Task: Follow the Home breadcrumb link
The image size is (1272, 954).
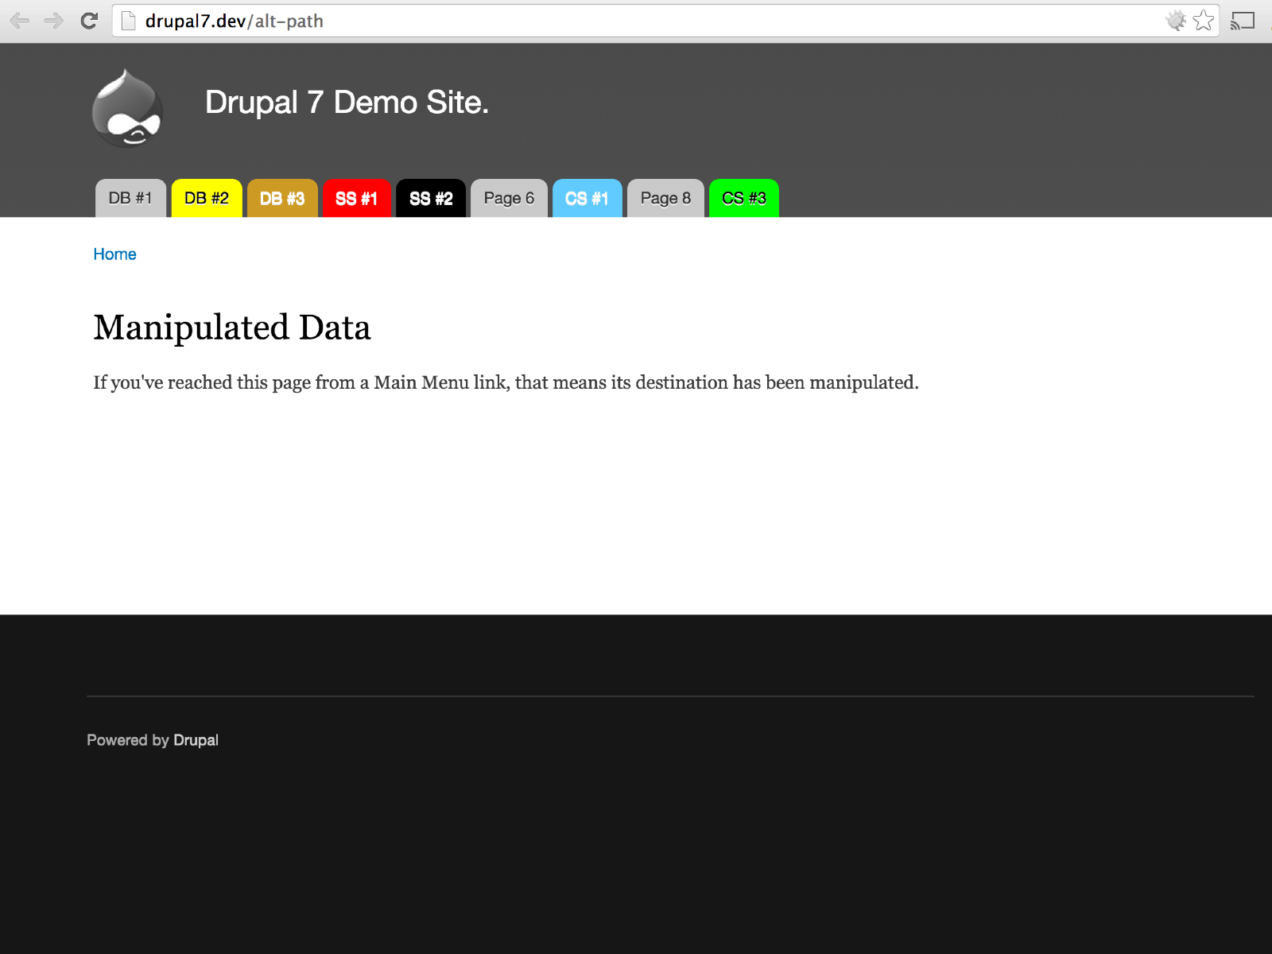Action: (x=114, y=254)
